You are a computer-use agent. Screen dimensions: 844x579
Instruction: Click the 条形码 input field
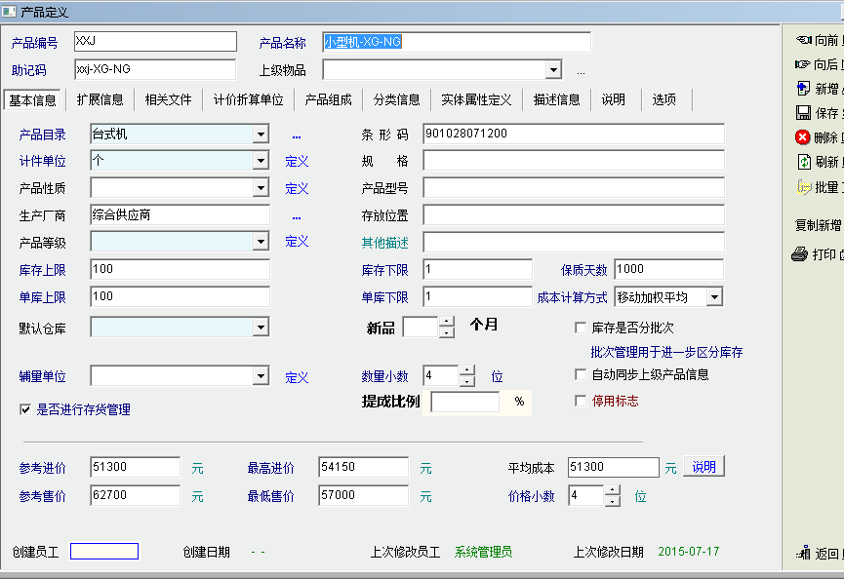573,134
